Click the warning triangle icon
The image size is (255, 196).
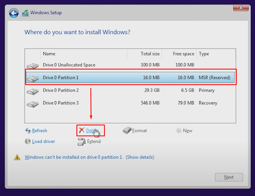[17, 157]
